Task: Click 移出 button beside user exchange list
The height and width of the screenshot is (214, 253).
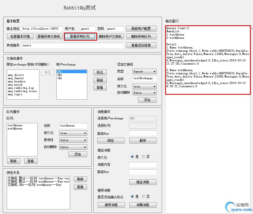Action: pos(100,72)
